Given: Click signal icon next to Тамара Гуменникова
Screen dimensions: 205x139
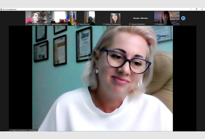Looking at the screenshot, I should tap(10, 130).
